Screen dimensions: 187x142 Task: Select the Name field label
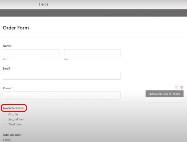(x=7, y=46)
